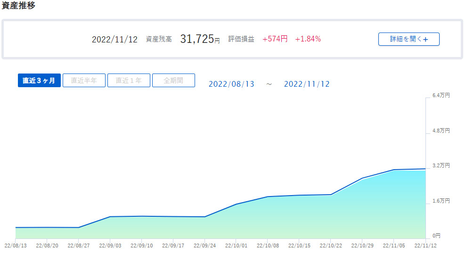Click the 22/08/20 x-axis date label
Screen dimensions: 466x254
(x=47, y=246)
